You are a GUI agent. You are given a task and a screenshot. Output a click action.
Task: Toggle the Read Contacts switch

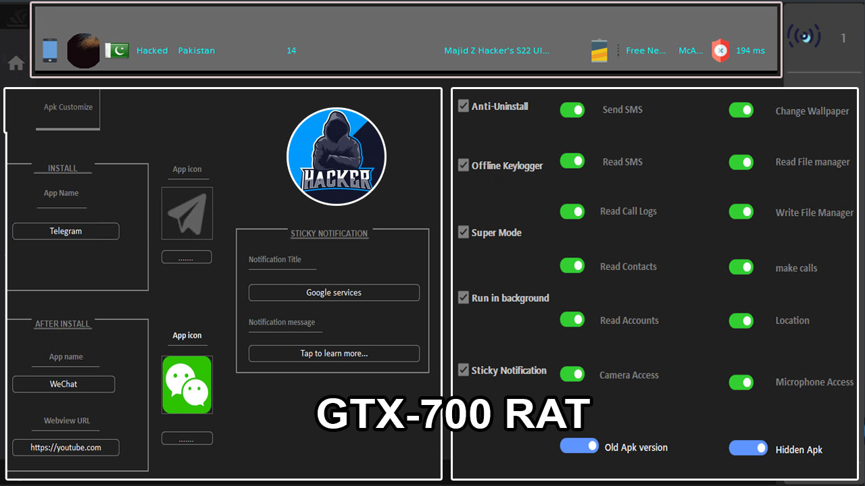tap(572, 266)
